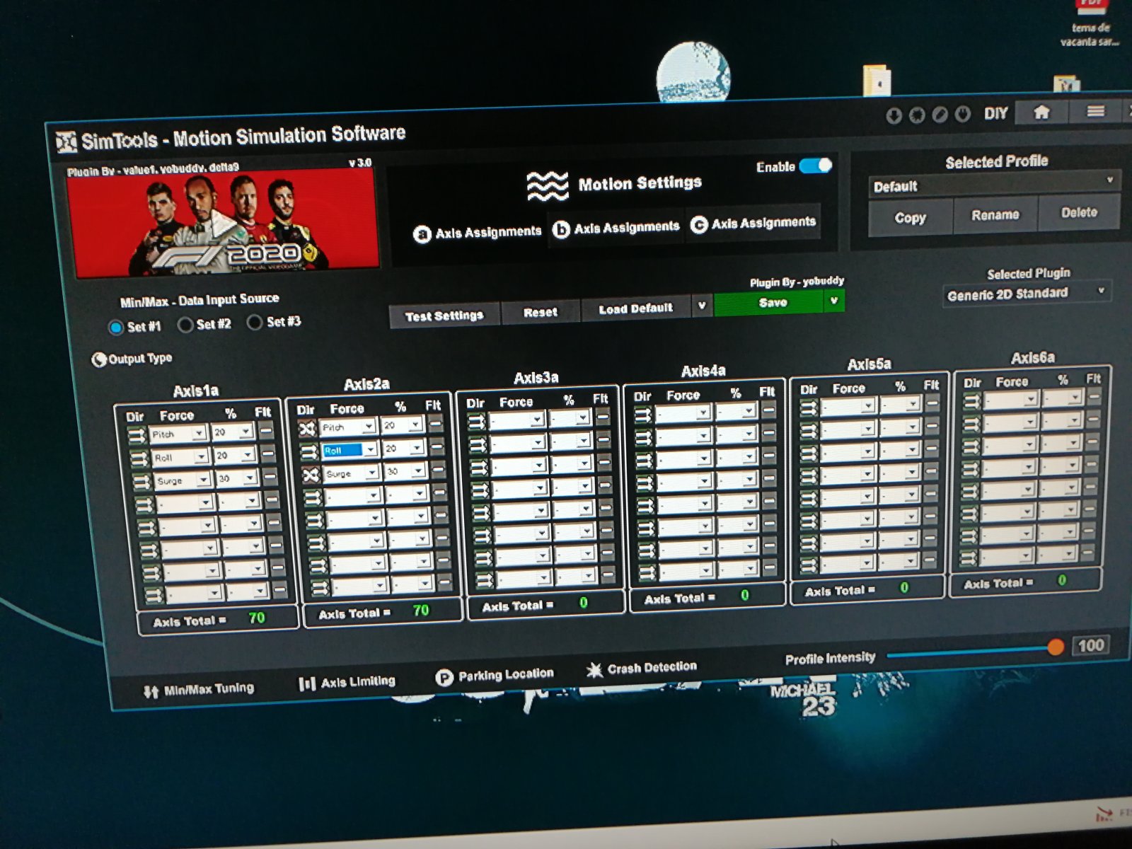Click the Output Type icon

tap(99, 359)
